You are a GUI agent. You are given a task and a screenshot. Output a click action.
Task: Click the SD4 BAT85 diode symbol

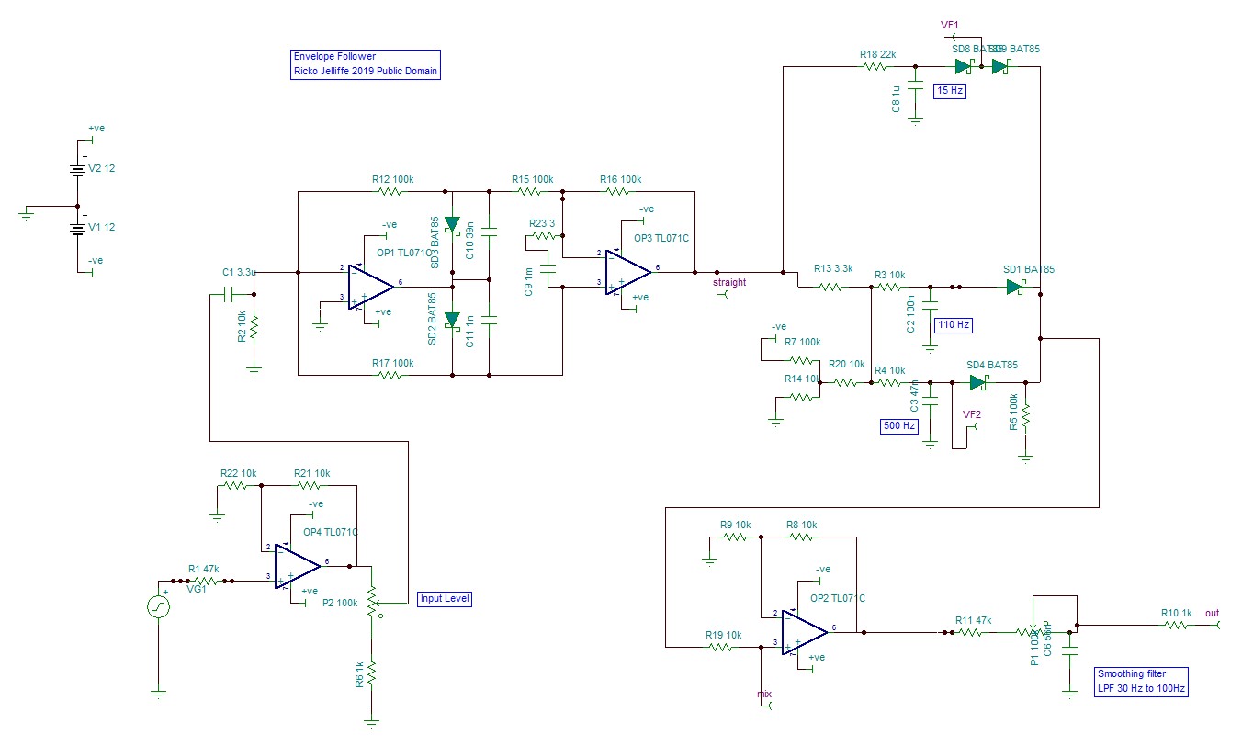(x=977, y=382)
